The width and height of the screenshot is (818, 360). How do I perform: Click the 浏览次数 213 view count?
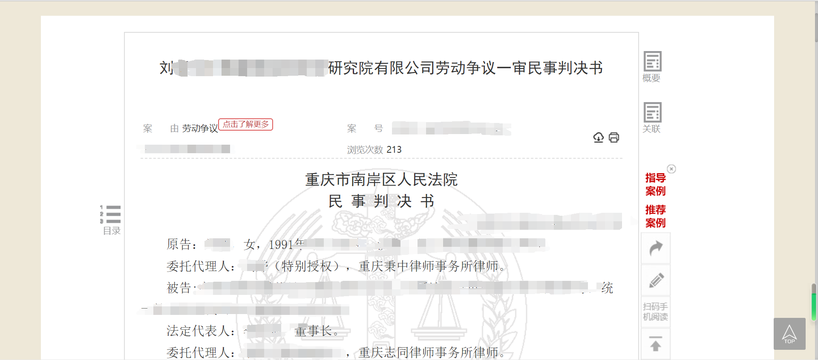point(374,150)
